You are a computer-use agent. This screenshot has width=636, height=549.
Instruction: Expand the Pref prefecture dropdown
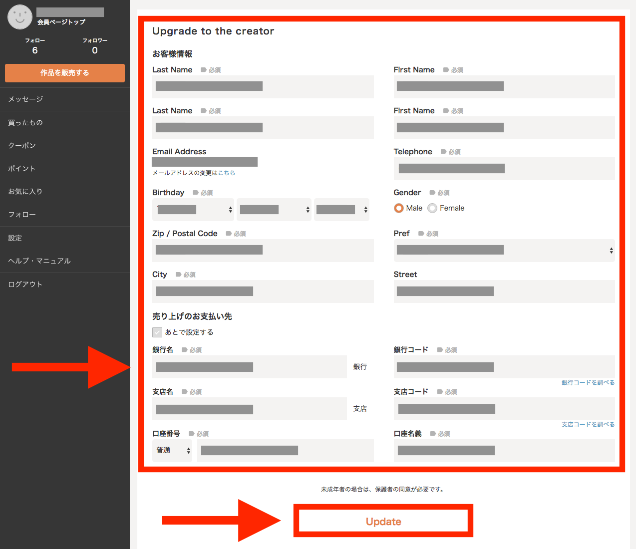(504, 251)
